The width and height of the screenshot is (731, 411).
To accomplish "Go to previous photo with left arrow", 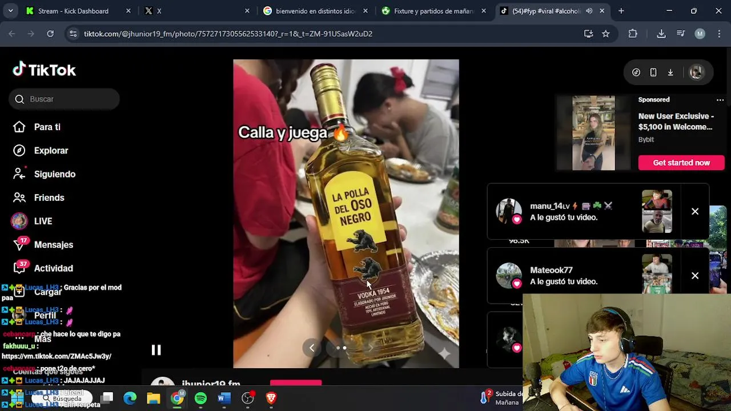I will (312, 347).
